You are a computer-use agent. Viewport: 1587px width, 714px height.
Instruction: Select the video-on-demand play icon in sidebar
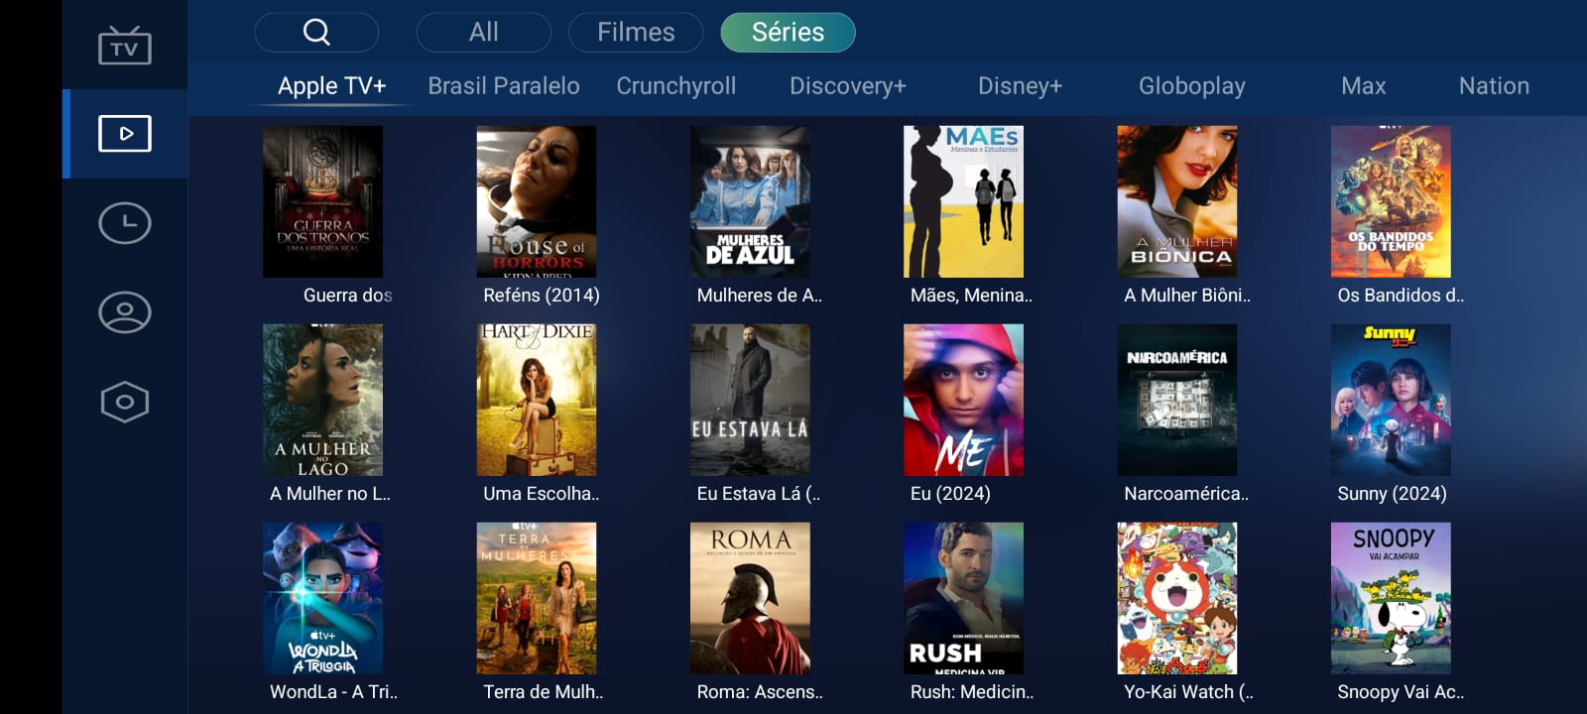pos(125,134)
